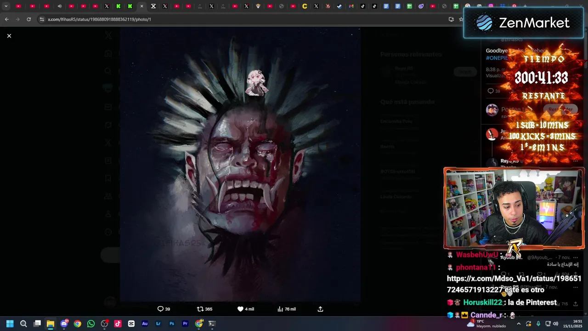Open OBS Studio from the taskbar

click(x=104, y=324)
